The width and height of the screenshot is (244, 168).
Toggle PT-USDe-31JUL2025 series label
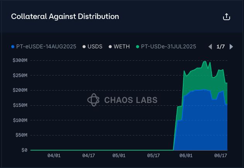point(168,47)
